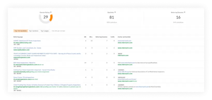The height and width of the screenshot is (100, 212).
Task: Click the lock icon beside safehavenky.com
Action: click(14, 43)
